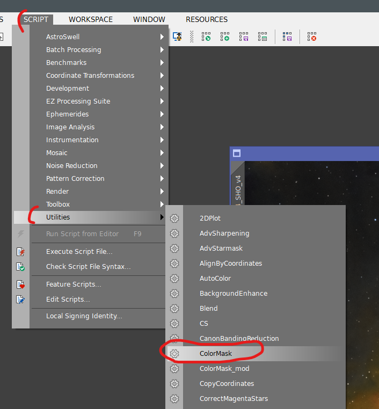Open the WORKSPACE menu

click(91, 19)
